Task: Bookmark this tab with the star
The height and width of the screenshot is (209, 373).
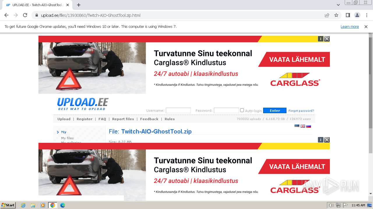Action: (336, 15)
